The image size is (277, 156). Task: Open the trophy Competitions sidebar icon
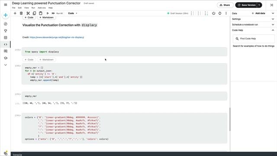6,31
